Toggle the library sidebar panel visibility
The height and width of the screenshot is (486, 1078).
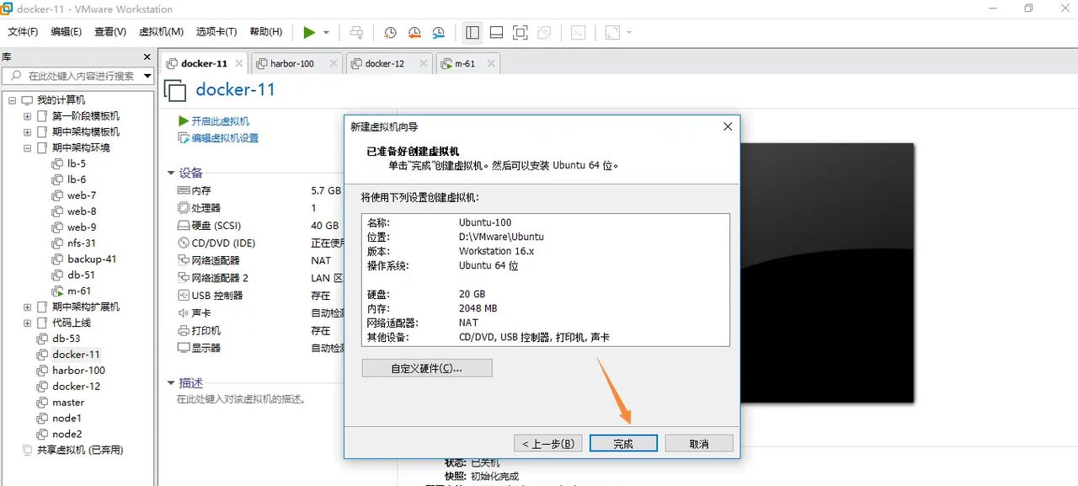pos(472,32)
